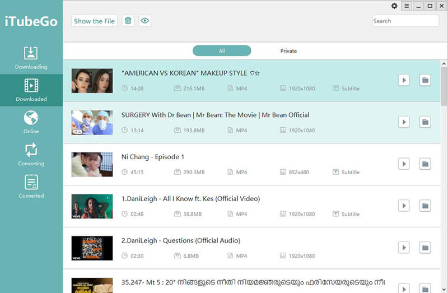Play the 35.247 Mt 5:20 video
The height and width of the screenshot is (293, 448).
click(x=404, y=288)
